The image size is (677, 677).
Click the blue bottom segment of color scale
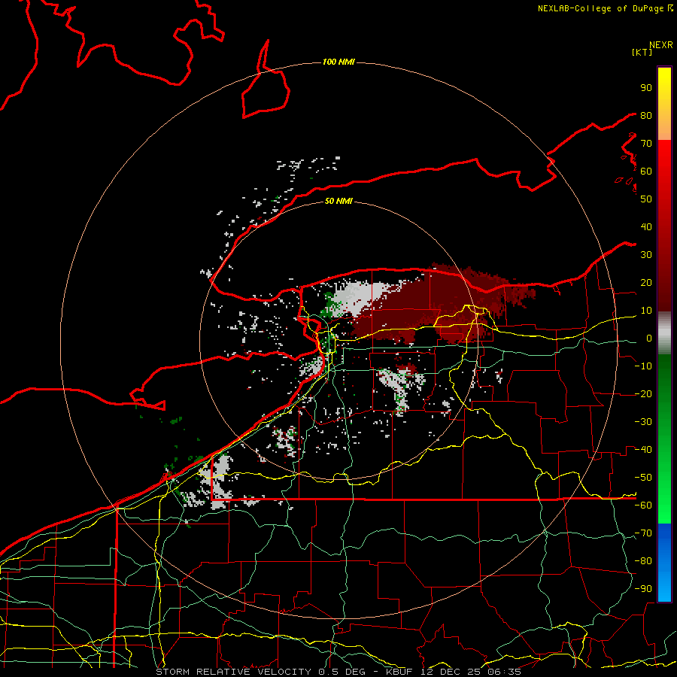point(664,563)
